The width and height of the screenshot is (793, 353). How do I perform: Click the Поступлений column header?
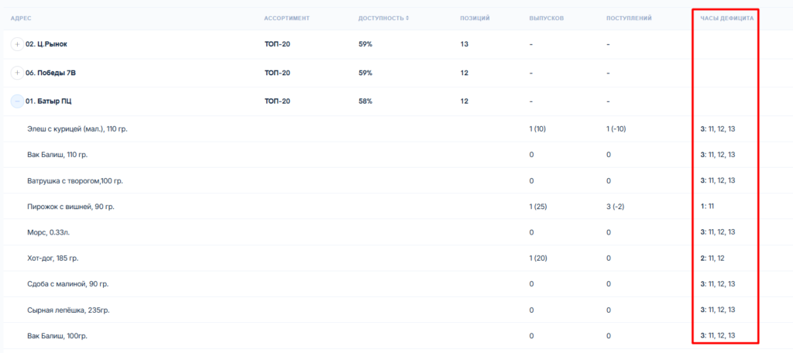628,18
